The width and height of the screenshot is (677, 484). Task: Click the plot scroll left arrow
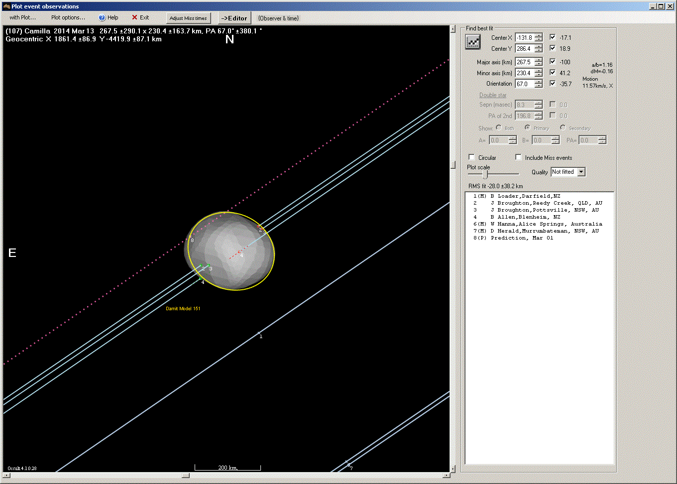click(6, 476)
